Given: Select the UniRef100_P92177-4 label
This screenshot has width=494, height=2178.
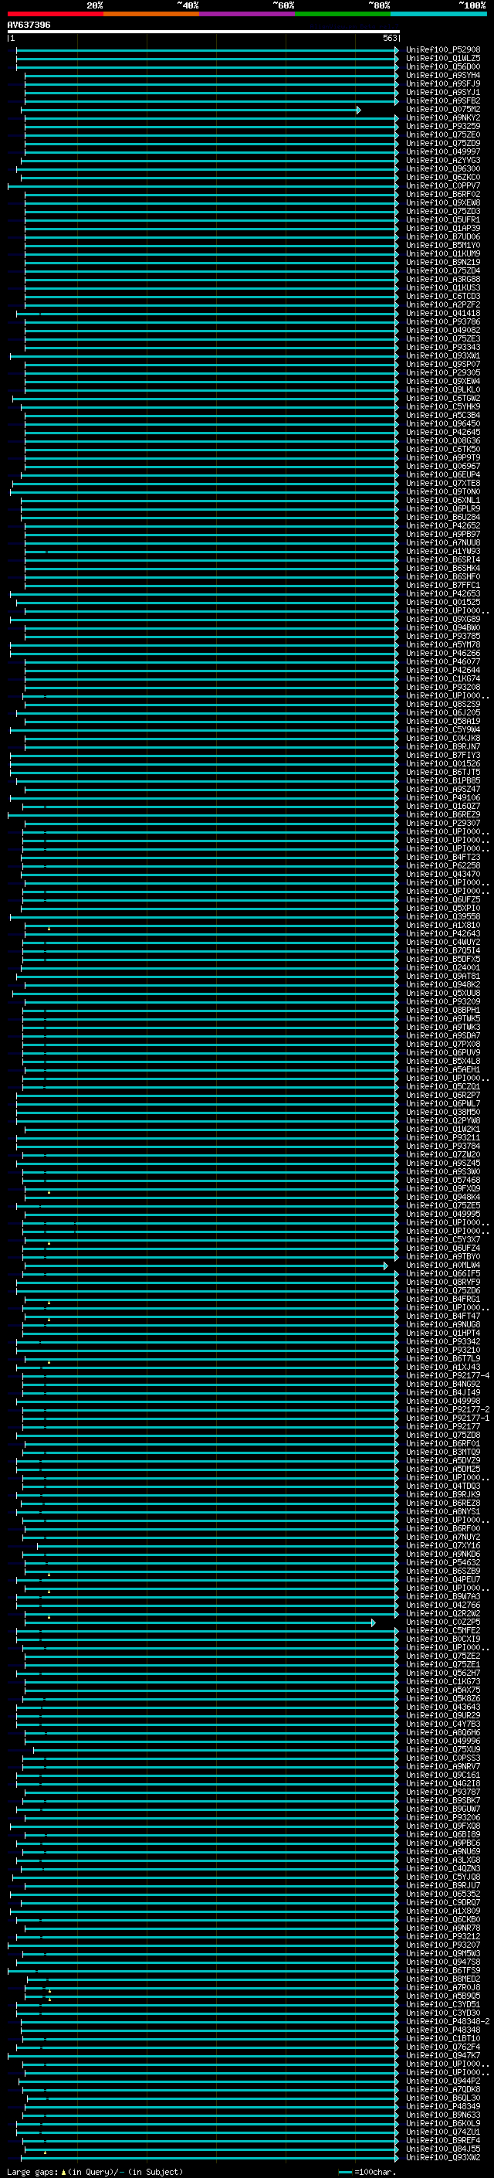Looking at the screenshot, I should click(448, 1375).
